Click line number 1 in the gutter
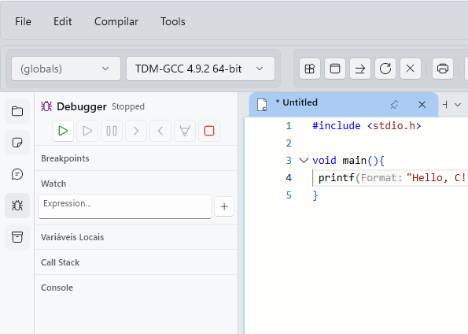This screenshot has height=334, width=468. (x=289, y=125)
